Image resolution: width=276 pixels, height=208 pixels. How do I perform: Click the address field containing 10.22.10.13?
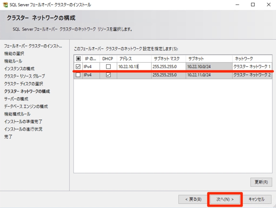coord(134,67)
